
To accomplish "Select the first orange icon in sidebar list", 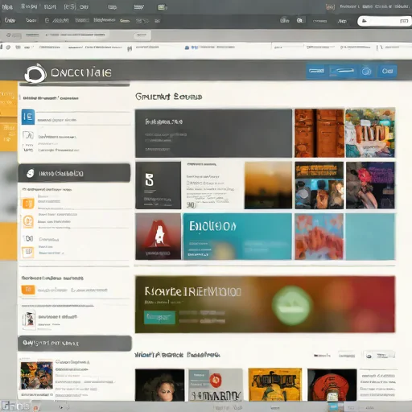I will [28, 204].
